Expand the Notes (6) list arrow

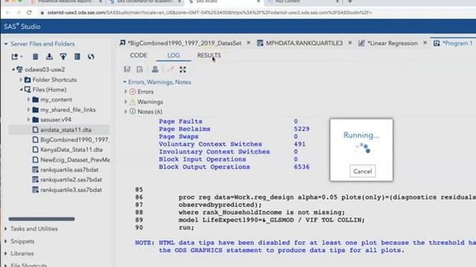(x=126, y=111)
